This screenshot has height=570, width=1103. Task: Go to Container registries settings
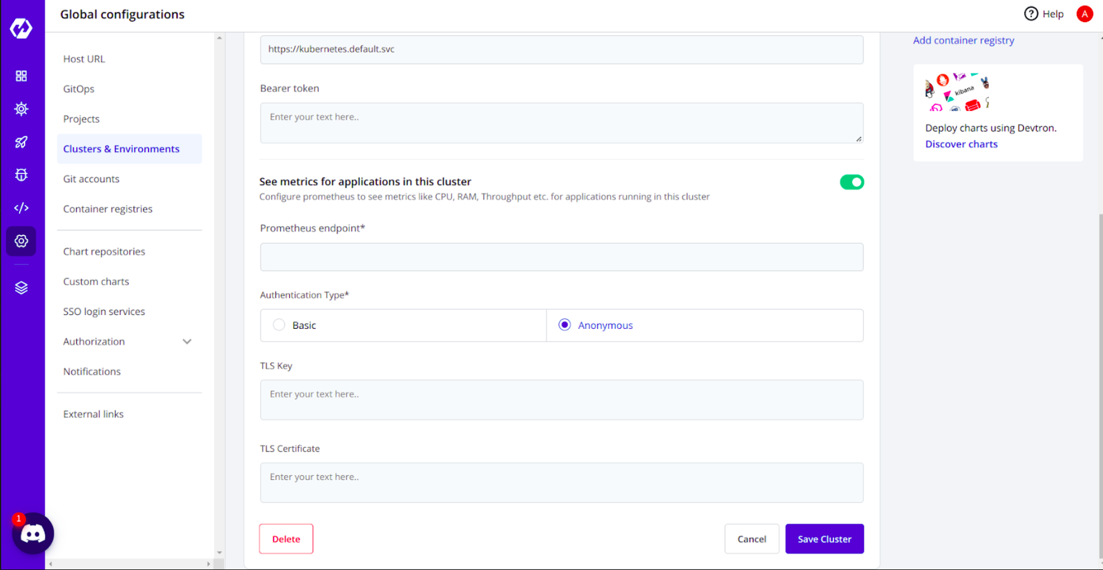[x=108, y=209]
